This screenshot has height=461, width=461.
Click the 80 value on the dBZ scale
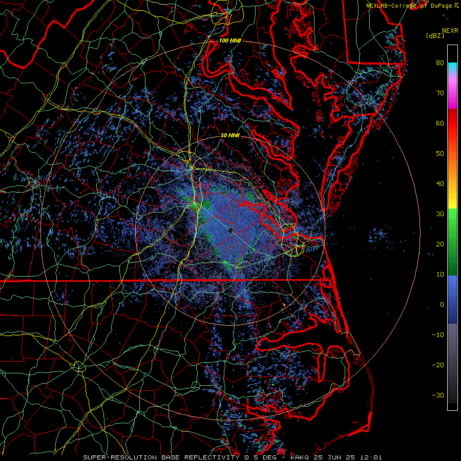pyautogui.click(x=440, y=62)
